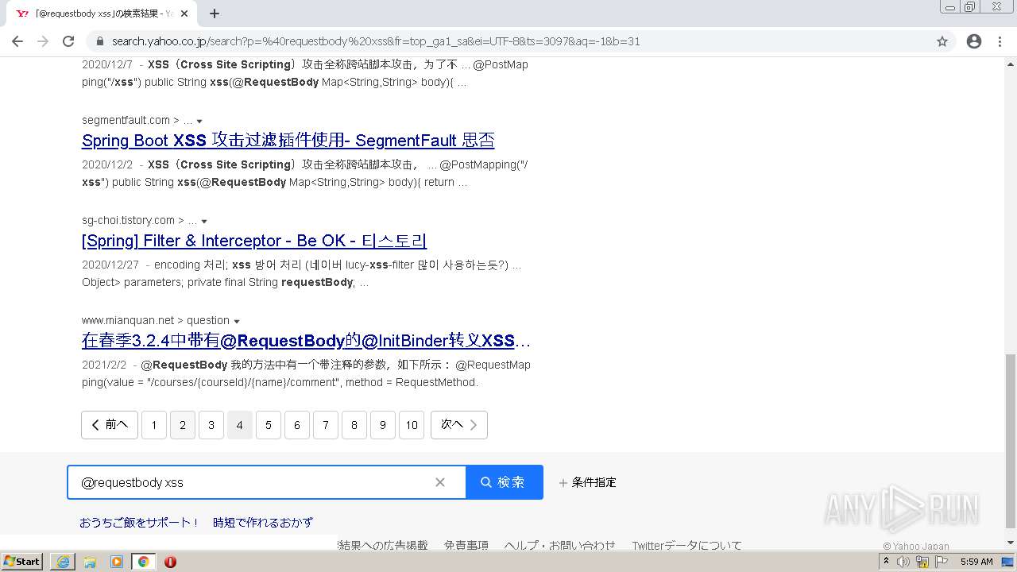Show hidden system tray icons
The height and width of the screenshot is (572, 1017).
click(886, 562)
